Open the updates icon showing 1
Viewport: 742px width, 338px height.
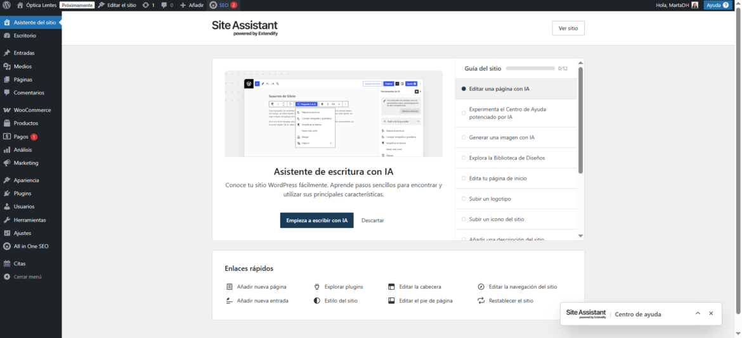pos(145,5)
